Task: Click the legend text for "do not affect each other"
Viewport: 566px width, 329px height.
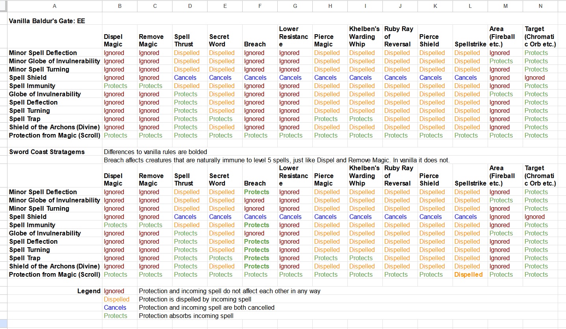Action: coord(229,291)
